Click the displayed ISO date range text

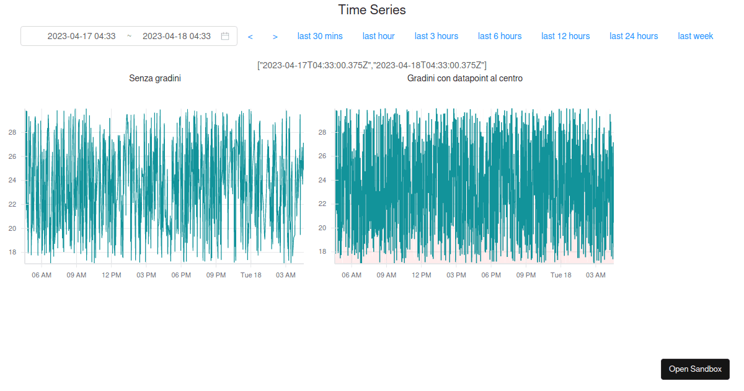372,64
